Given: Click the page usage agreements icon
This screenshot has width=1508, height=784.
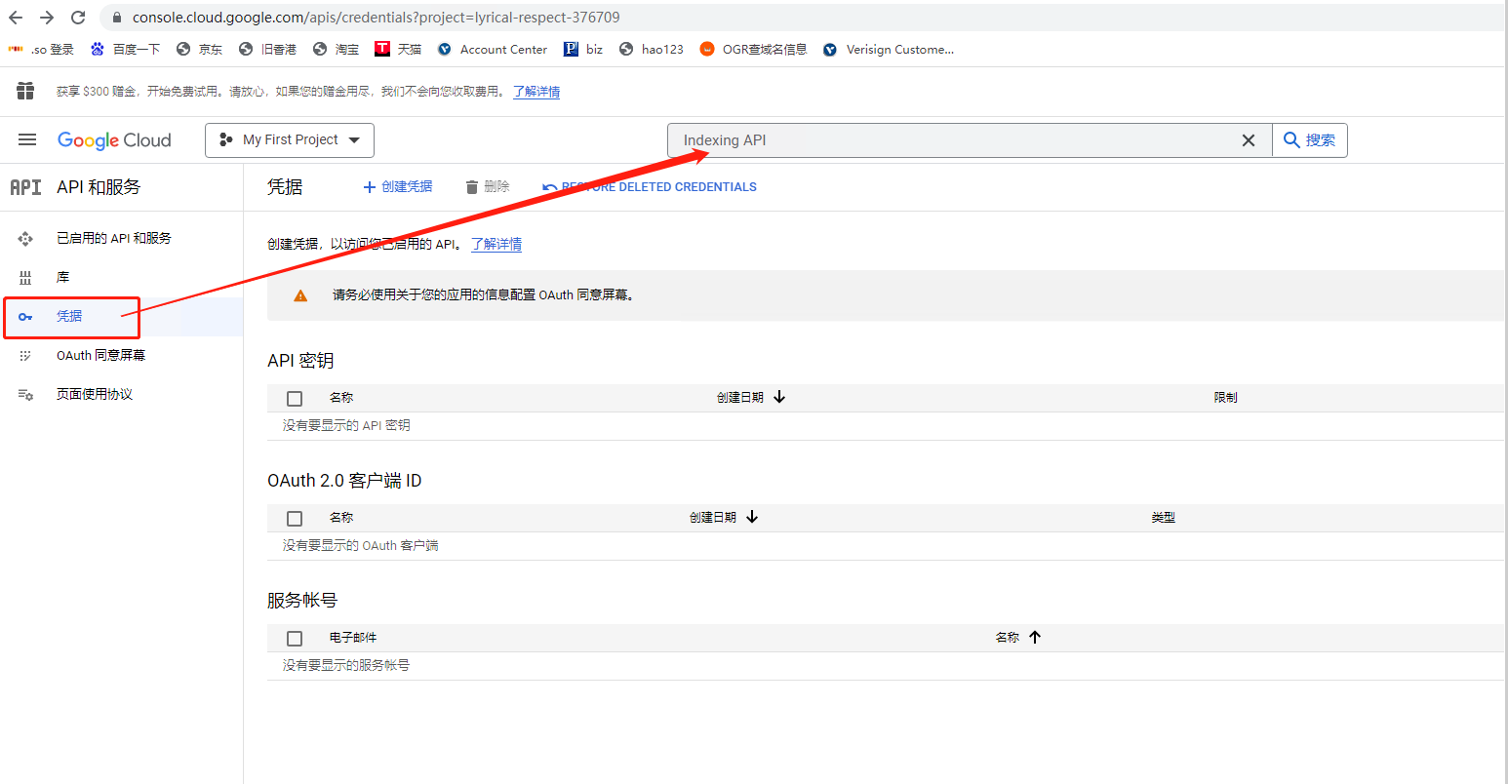Looking at the screenshot, I should click(25, 394).
